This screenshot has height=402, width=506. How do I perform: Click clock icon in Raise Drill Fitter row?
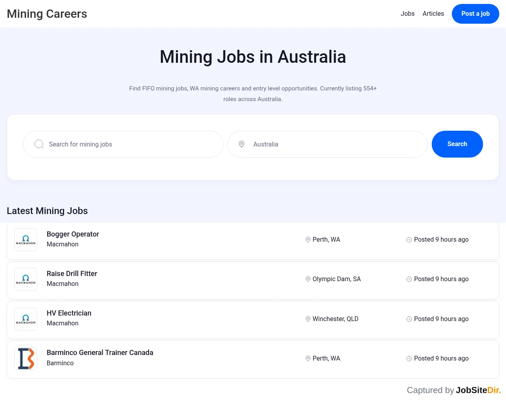[409, 279]
